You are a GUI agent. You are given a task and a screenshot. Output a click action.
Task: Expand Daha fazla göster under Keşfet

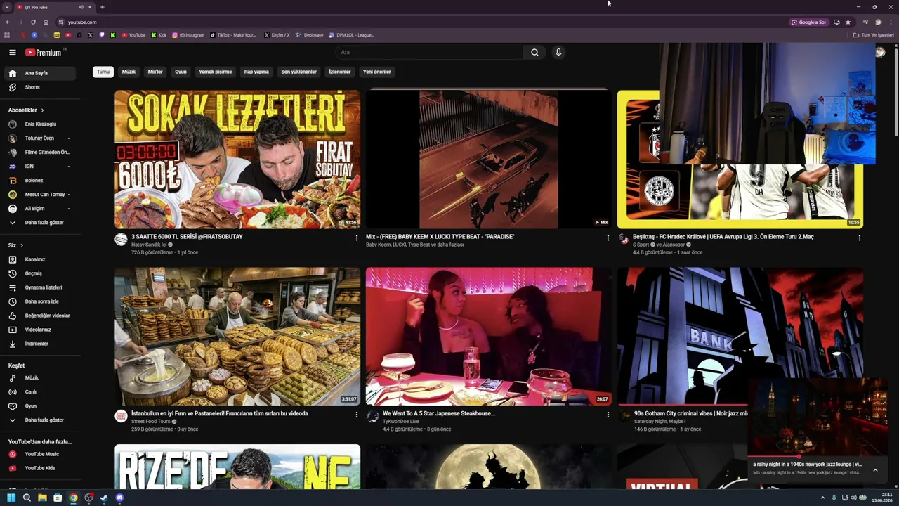[x=39, y=420]
